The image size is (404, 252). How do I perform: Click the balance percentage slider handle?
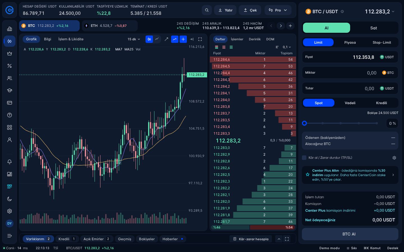pos(304,123)
